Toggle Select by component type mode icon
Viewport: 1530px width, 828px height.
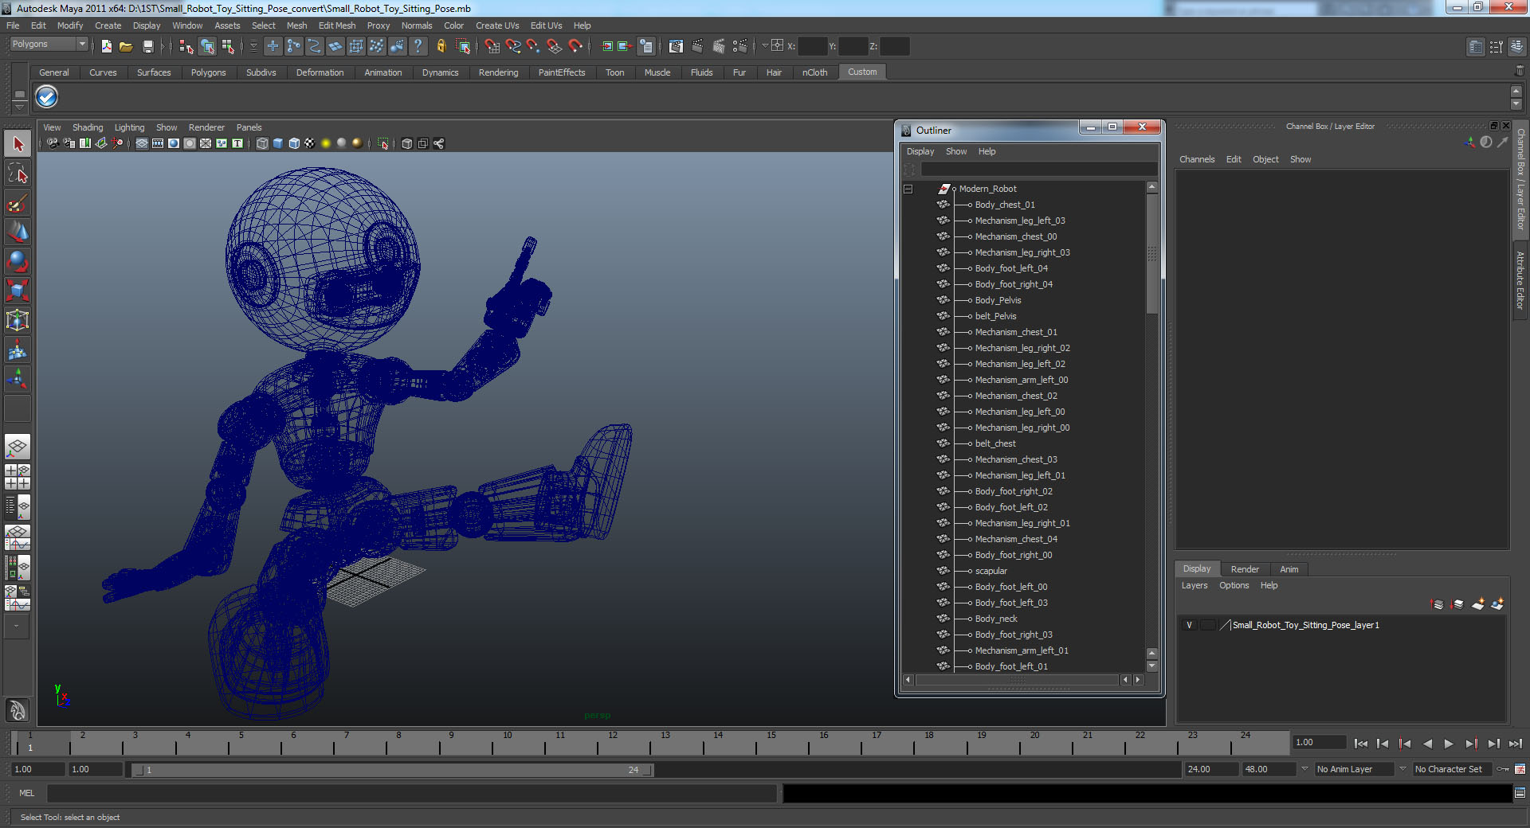[228, 47]
